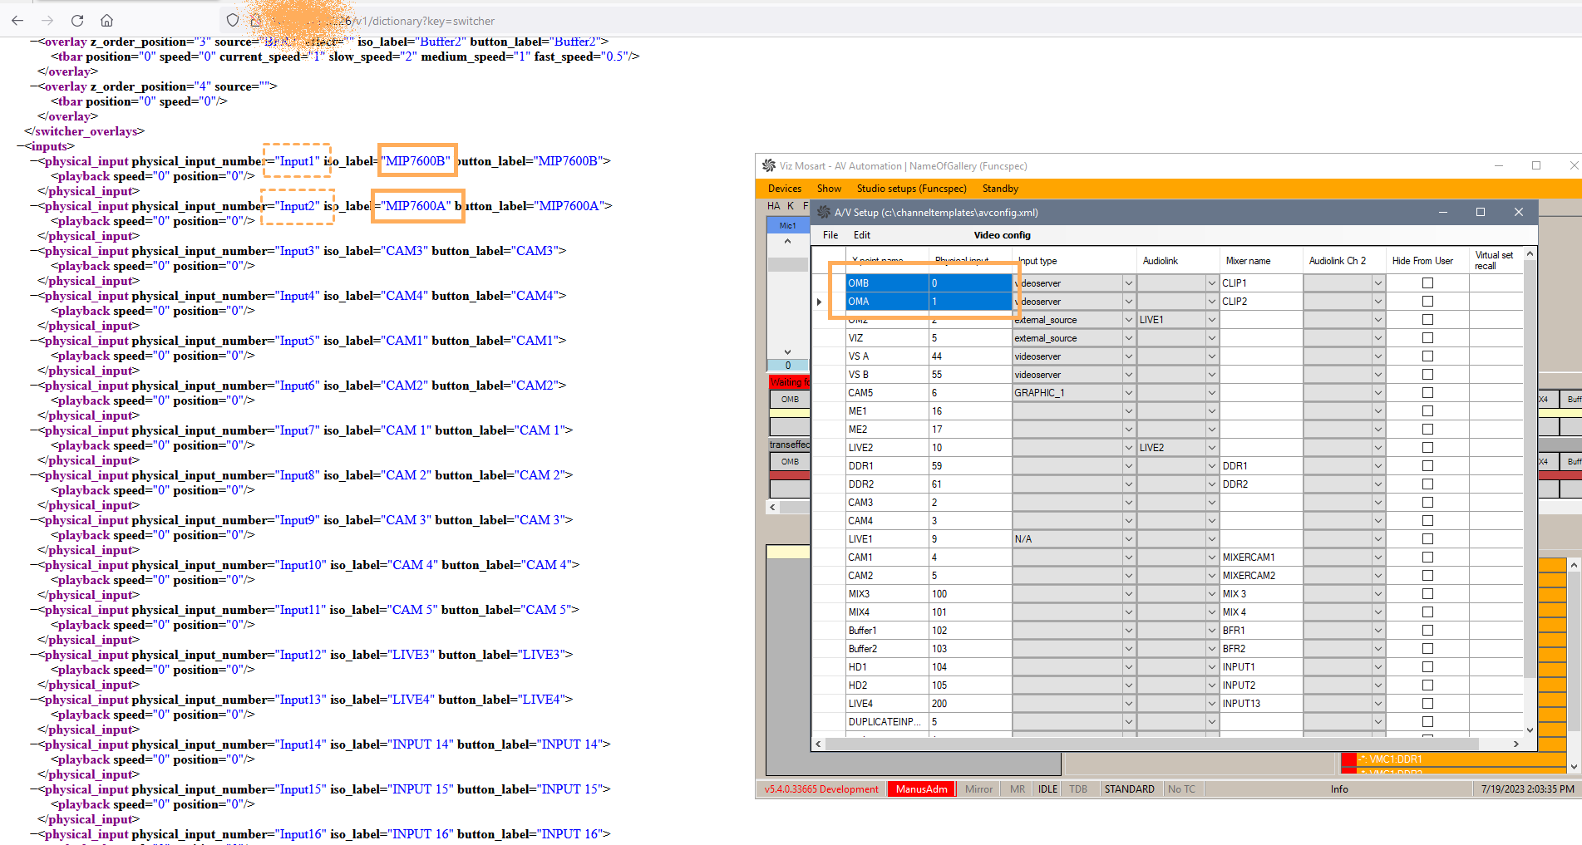The height and width of the screenshot is (845, 1582).
Task: Click the STANDARD status bar entry
Action: pos(1129,789)
